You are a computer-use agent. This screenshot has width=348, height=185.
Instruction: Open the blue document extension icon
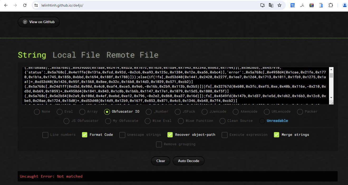tap(321, 5)
